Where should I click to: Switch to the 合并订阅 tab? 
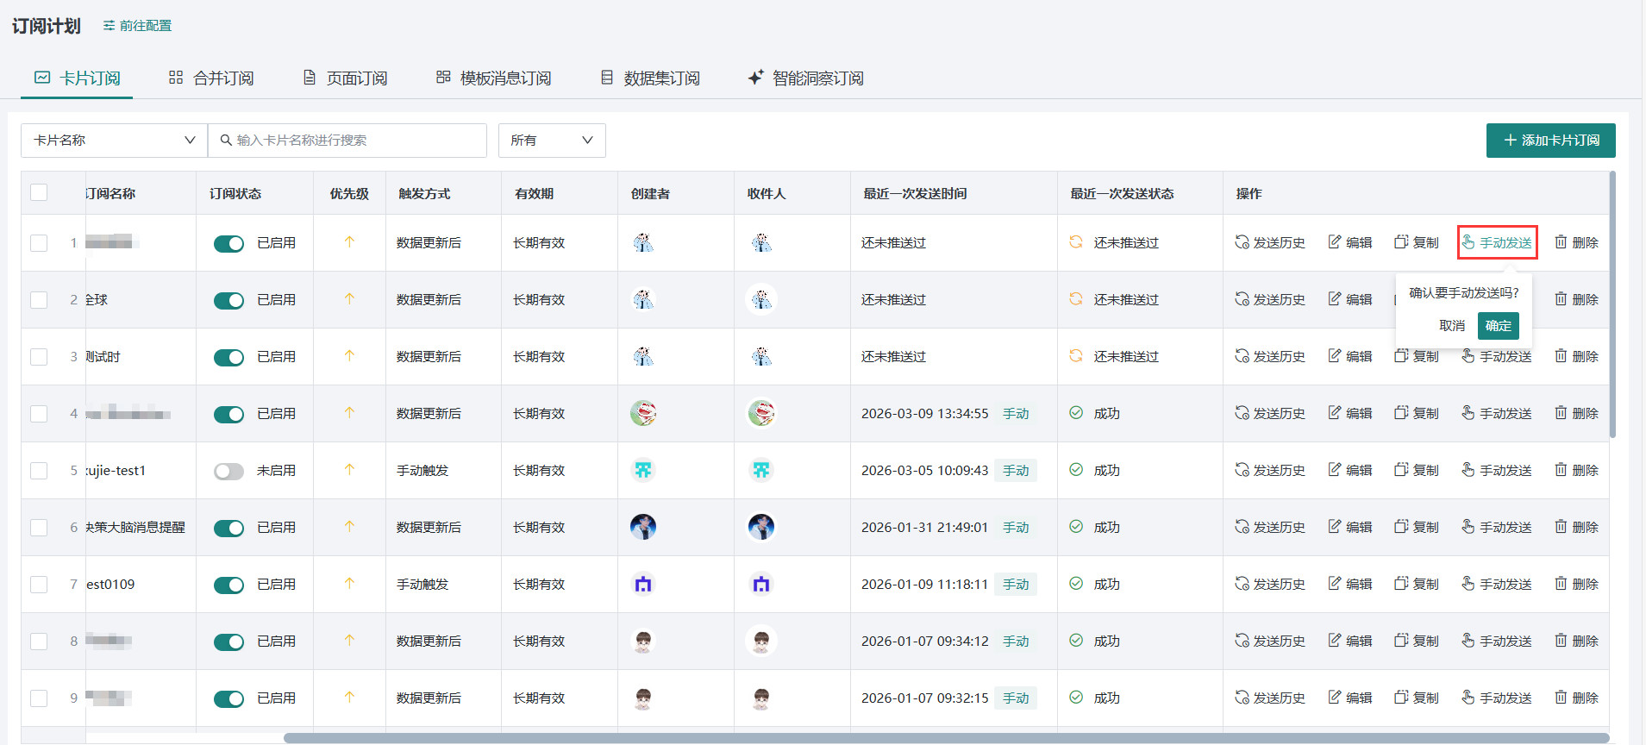pyautogui.click(x=211, y=78)
